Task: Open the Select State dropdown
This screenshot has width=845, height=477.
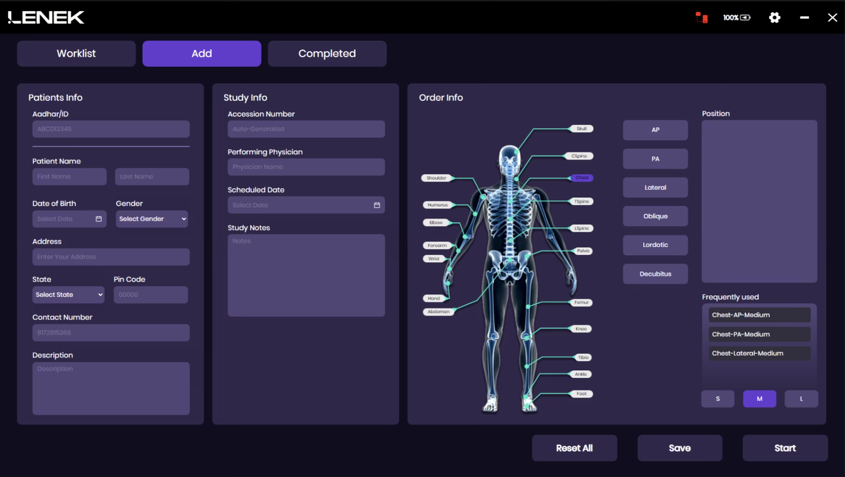Action: point(69,295)
